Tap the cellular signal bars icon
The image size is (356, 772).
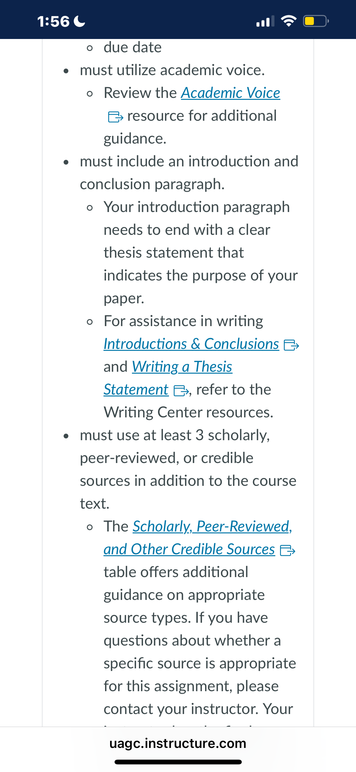(x=265, y=21)
